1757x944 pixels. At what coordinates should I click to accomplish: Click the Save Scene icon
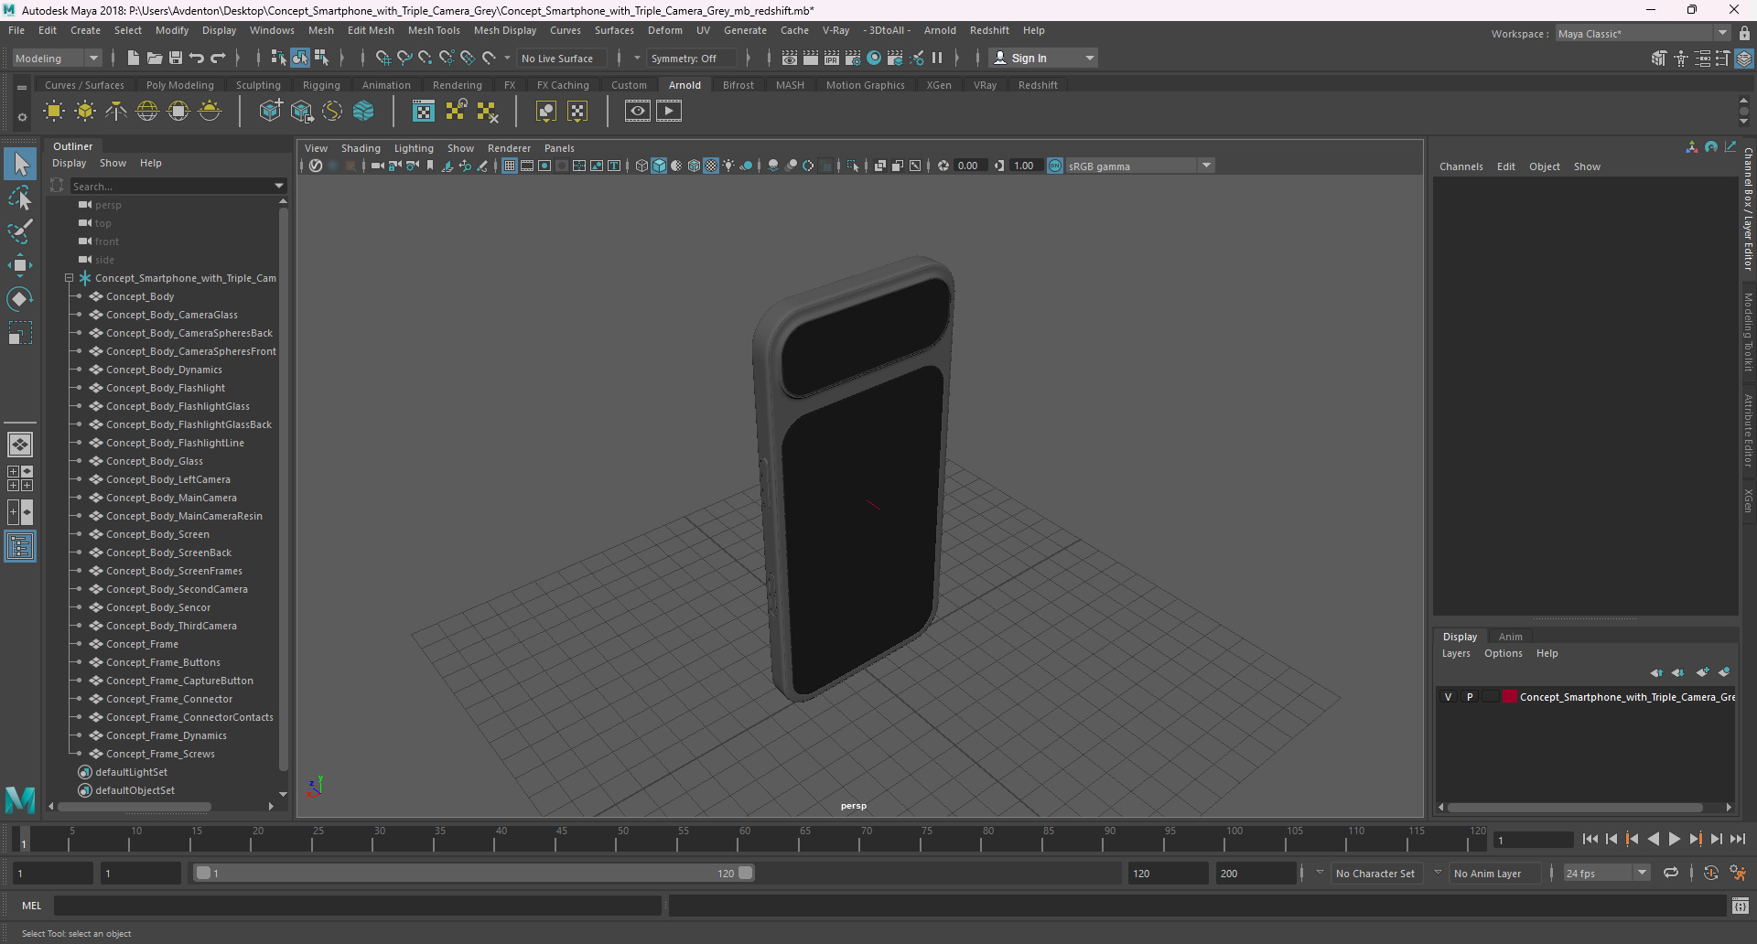(x=176, y=58)
